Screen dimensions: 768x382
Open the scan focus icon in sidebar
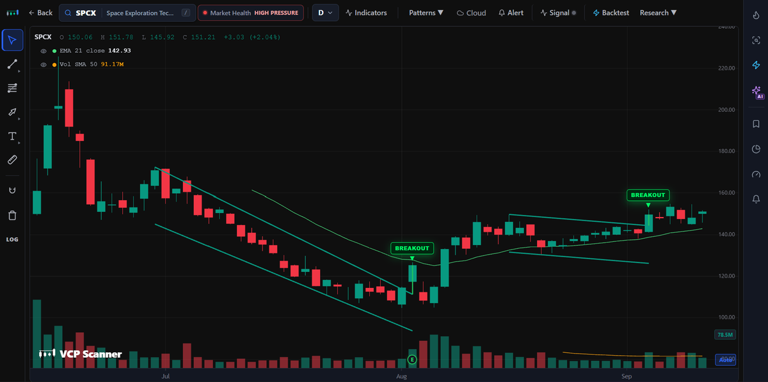[x=756, y=40]
